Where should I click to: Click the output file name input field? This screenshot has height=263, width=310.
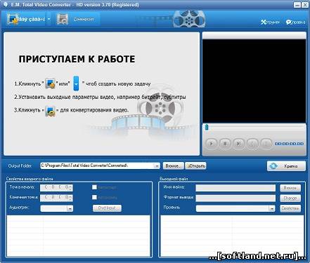[235, 188]
